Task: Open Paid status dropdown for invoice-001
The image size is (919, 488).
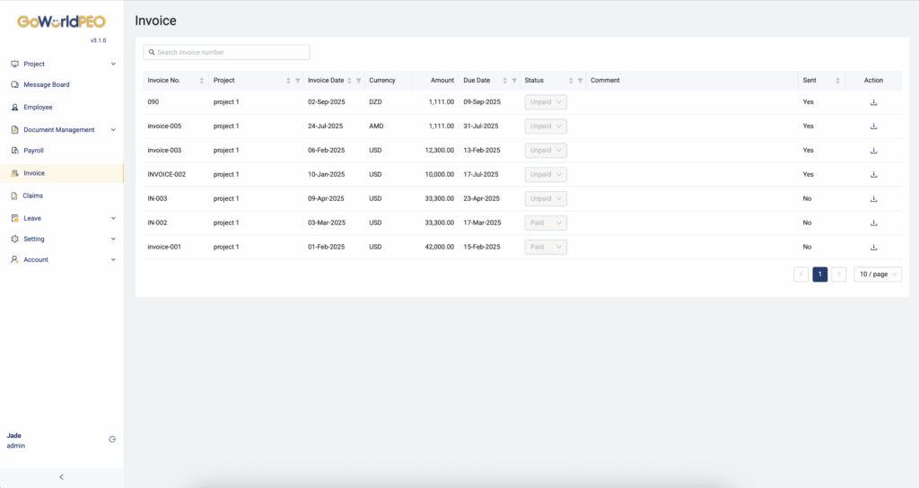Action: point(546,247)
